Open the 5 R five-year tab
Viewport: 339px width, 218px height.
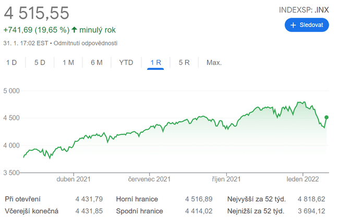click(184, 63)
